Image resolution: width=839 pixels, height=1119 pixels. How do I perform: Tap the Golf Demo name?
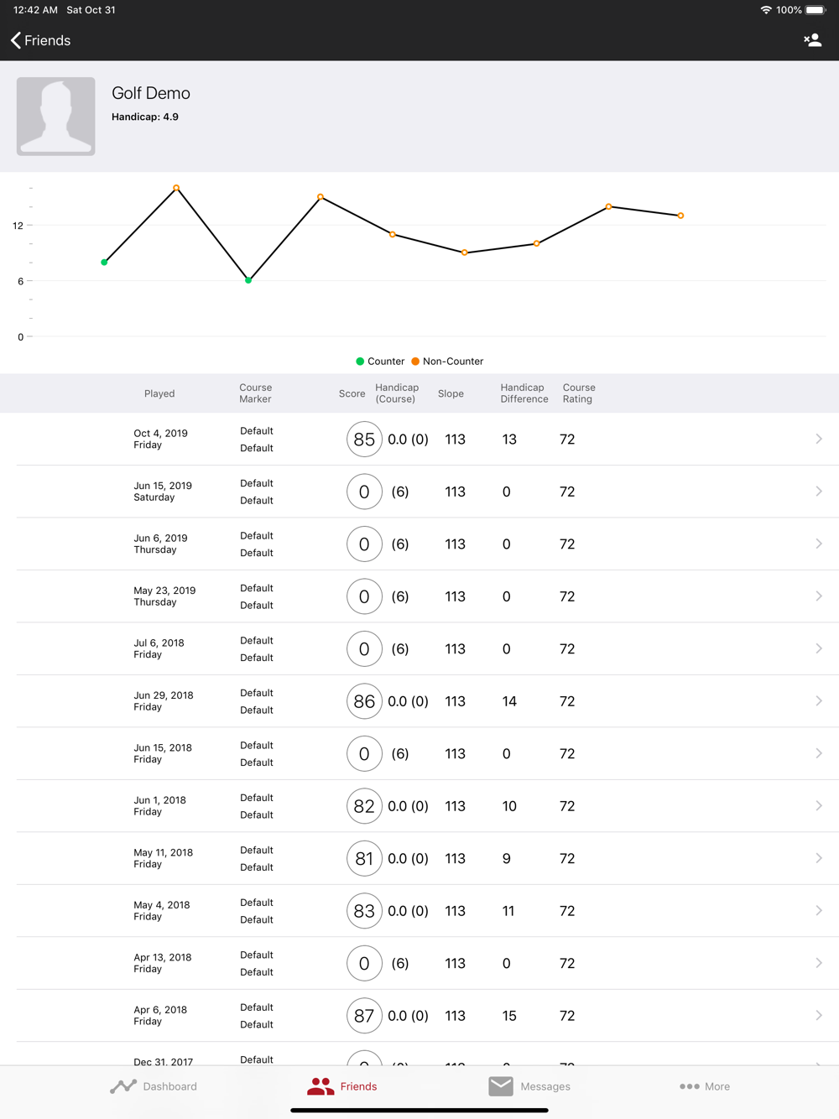tap(151, 93)
